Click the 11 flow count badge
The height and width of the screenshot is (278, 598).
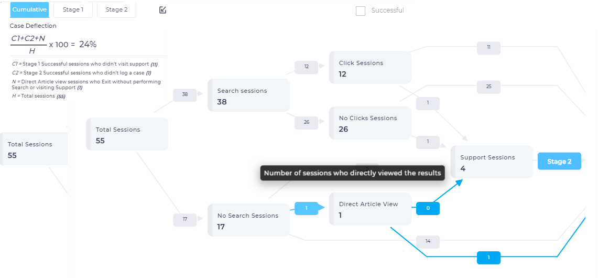[488, 47]
